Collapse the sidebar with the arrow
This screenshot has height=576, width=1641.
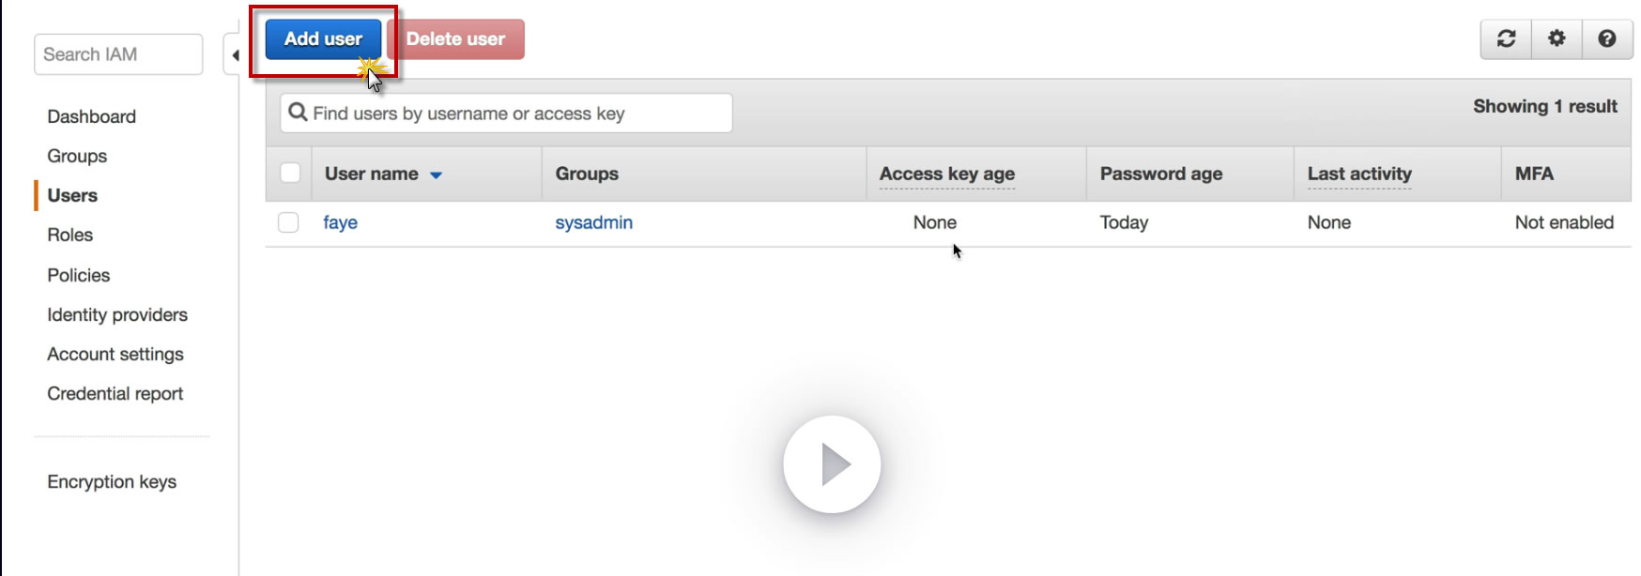click(235, 55)
